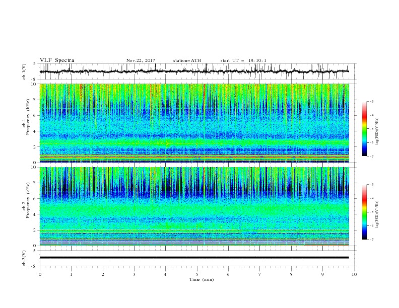Click time tick label '5' on the bottom axis

click(197, 274)
